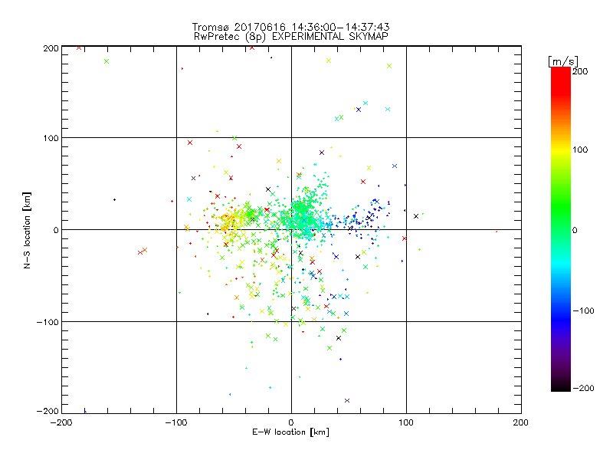Click the red X marker in the top-left plot corner

pyautogui.click(x=78, y=48)
